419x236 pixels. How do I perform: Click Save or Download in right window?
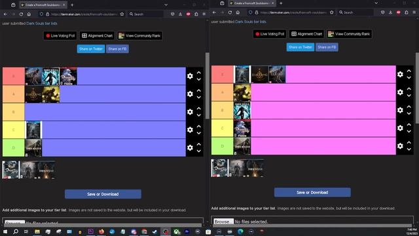pos(312,192)
